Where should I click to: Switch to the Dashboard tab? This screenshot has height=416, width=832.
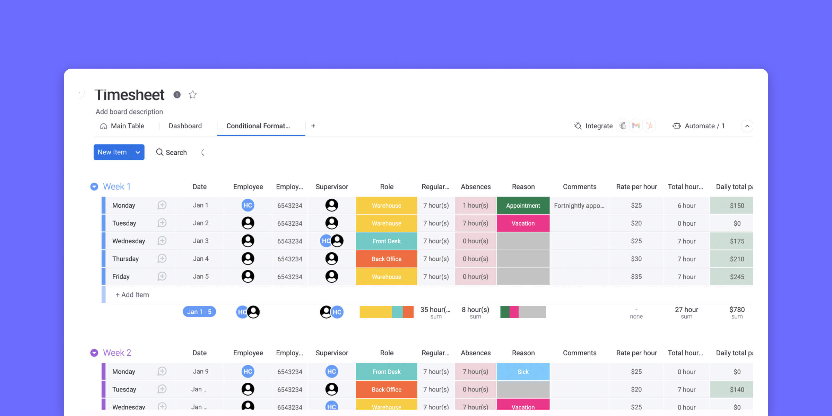[x=185, y=126]
